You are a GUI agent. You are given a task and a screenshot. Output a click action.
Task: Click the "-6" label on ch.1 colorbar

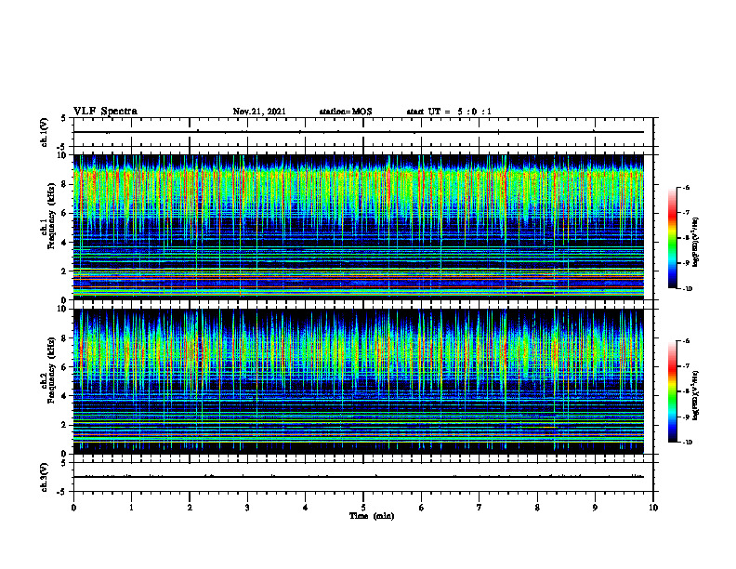686,187
